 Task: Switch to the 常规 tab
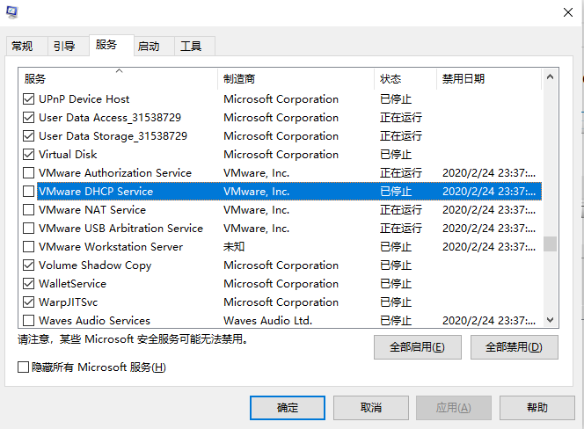click(x=22, y=47)
